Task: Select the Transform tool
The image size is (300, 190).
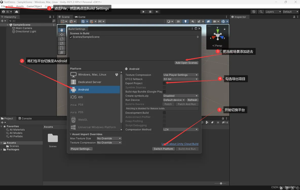Action: (62, 52)
